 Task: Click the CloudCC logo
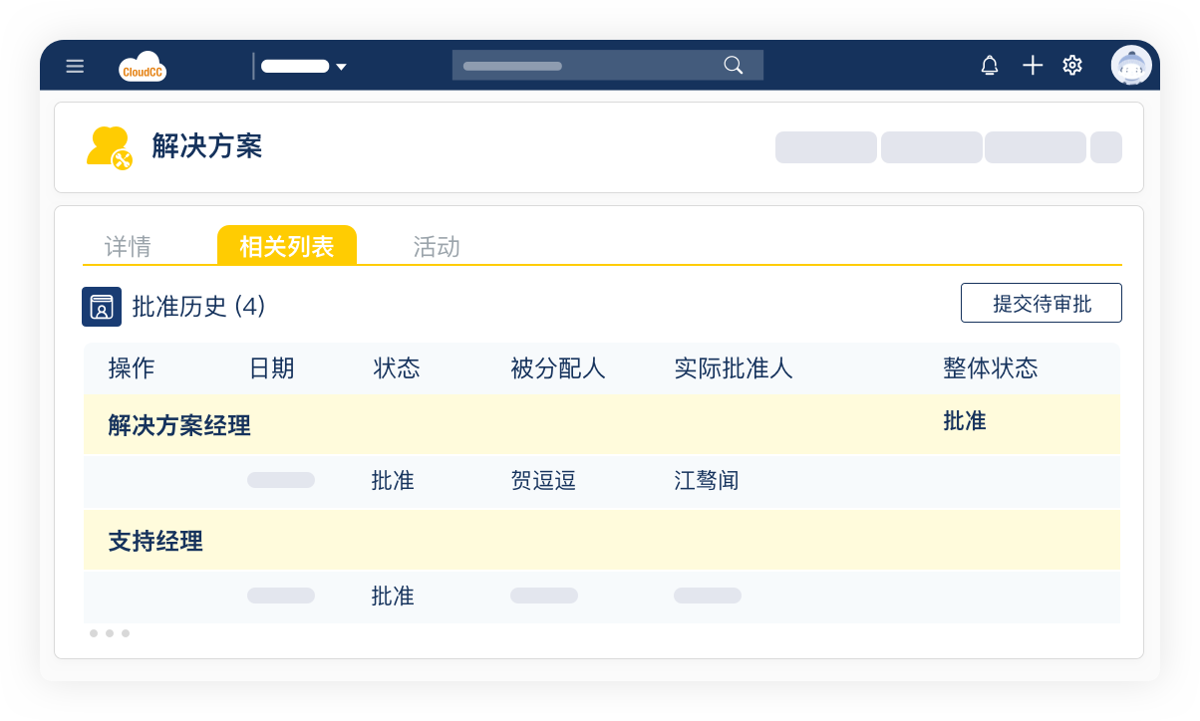(x=143, y=66)
